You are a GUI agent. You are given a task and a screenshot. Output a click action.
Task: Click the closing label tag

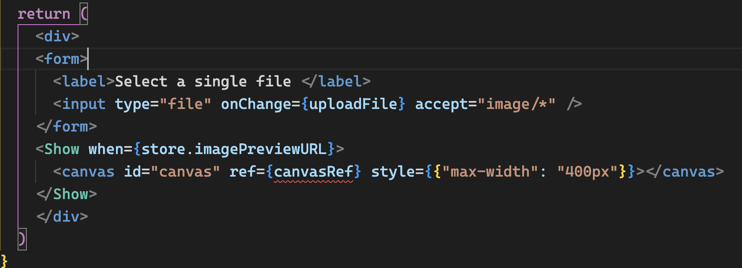click(x=336, y=81)
